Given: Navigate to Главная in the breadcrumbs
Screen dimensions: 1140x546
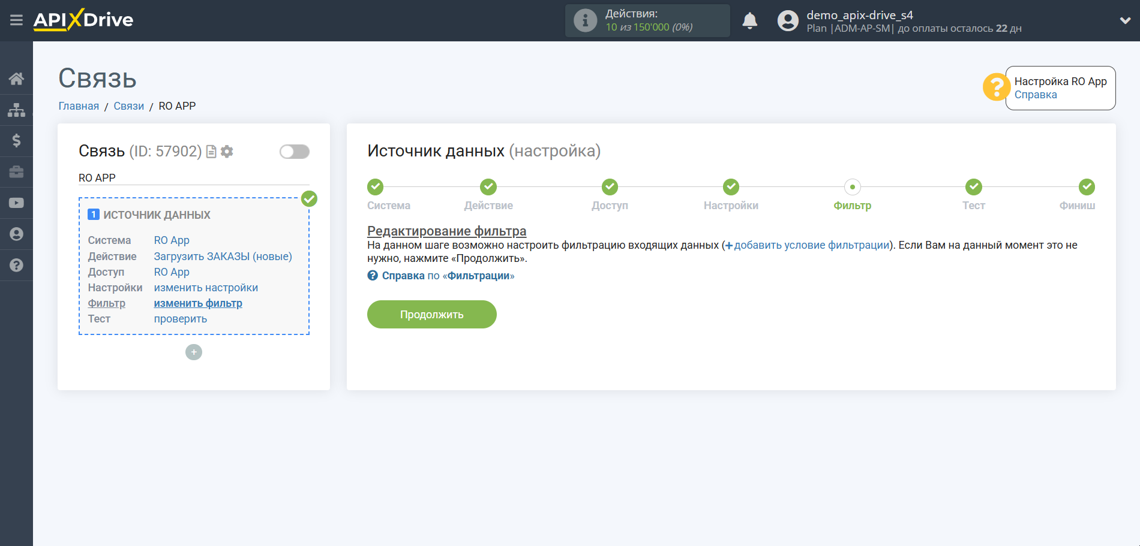Looking at the screenshot, I should (78, 105).
